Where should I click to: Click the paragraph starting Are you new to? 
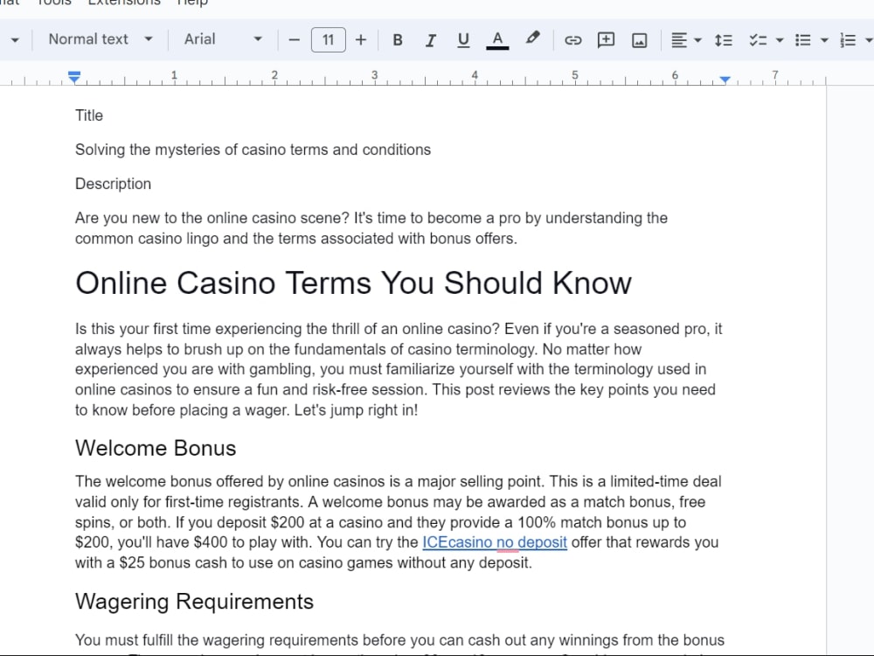[371, 228]
